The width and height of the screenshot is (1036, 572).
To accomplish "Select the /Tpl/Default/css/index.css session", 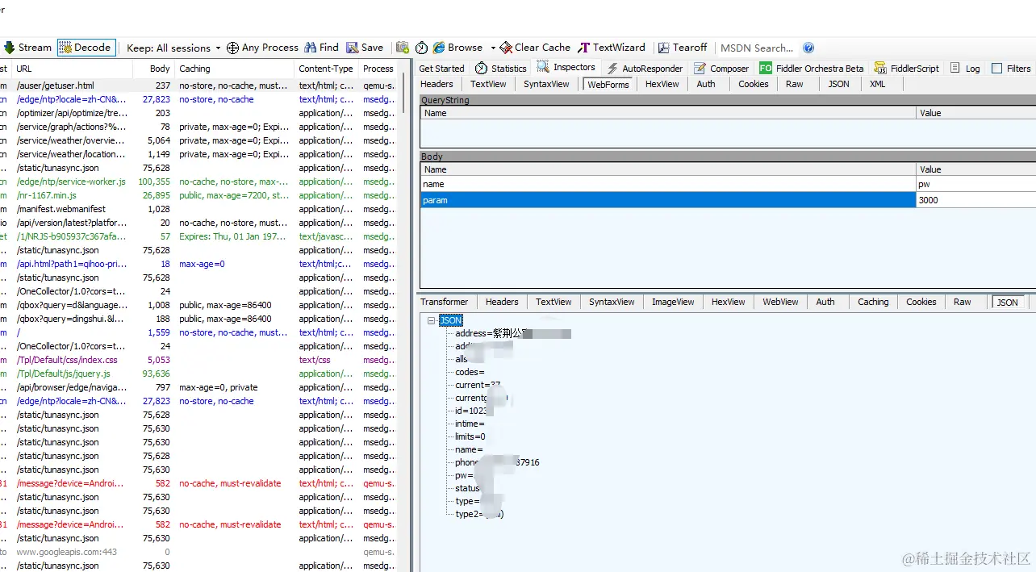I will 198,360.
